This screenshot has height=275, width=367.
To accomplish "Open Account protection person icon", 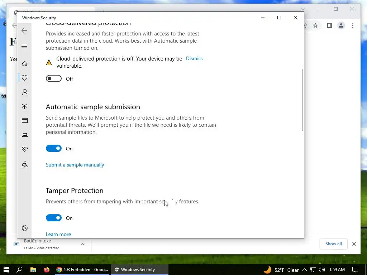I will [x=25, y=92].
